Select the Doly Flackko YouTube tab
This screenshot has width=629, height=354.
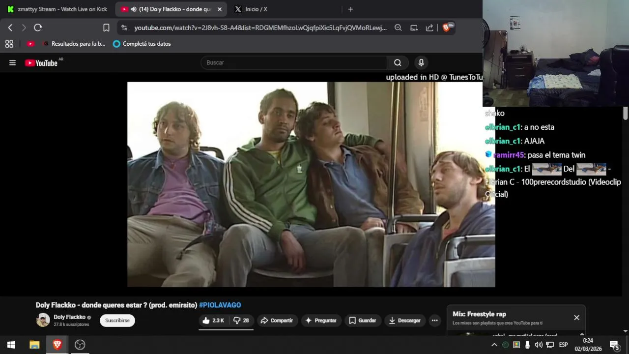tap(171, 9)
